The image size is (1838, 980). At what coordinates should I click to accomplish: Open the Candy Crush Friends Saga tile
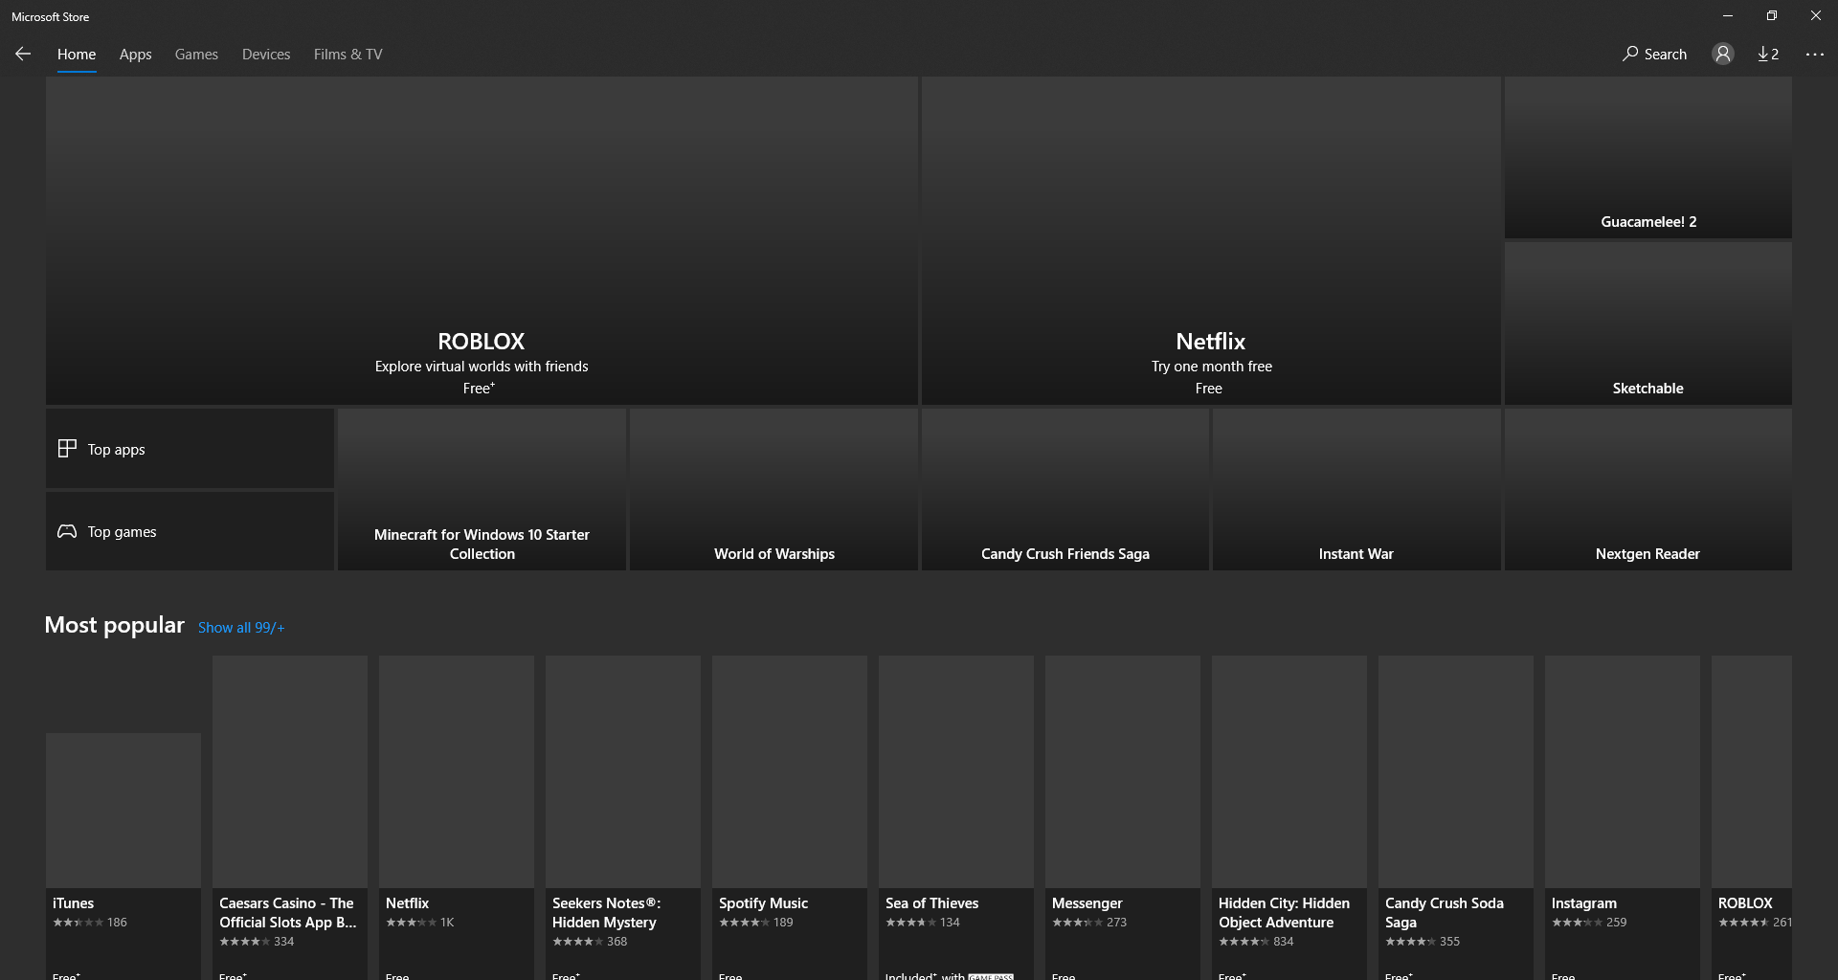click(x=1065, y=490)
